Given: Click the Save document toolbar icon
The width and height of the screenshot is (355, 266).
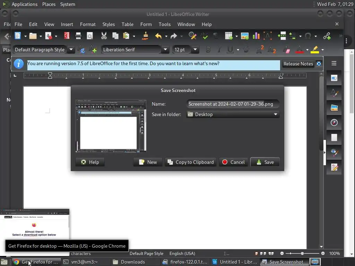Looking at the screenshot, I should (x=49, y=36).
